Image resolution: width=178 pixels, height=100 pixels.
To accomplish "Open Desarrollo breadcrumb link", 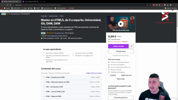I will (44, 16).
